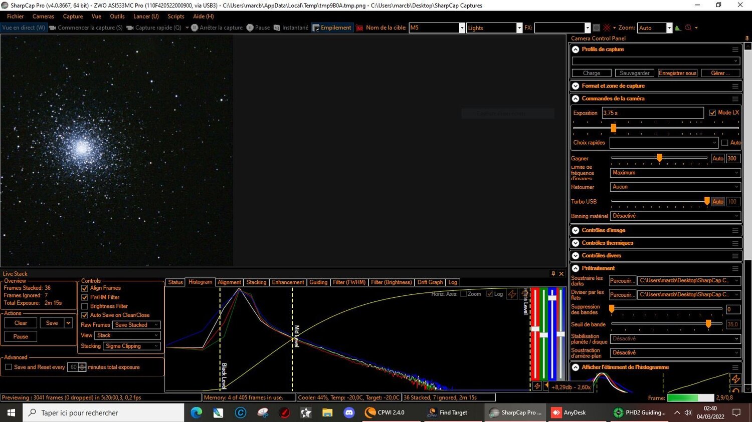Click the grey square icon after FX box
The image size is (752, 422).
pos(596,28)
